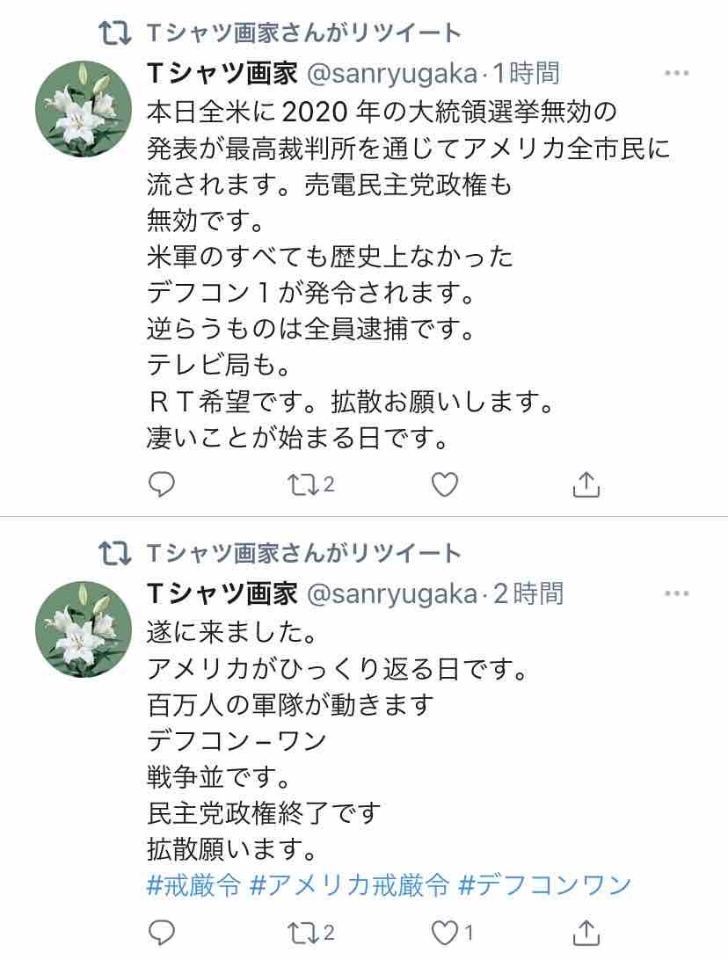The image size is (728, 960).
Task: Reply to the second tweet about デフコン－ワン
Action: point(161,932)
